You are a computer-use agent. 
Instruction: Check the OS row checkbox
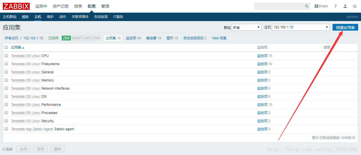tap(6, 97)
